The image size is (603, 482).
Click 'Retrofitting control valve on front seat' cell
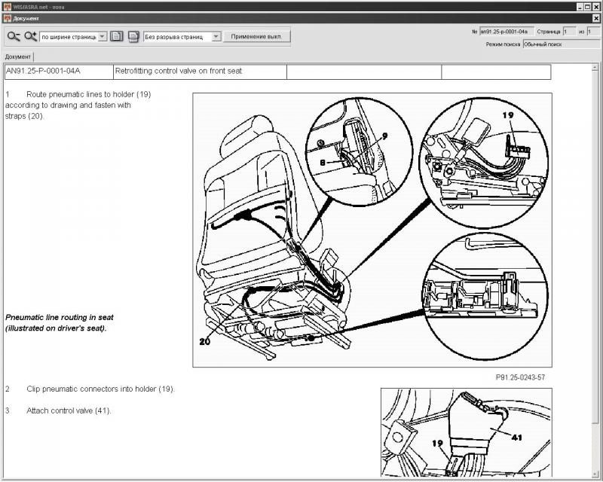tap(200, 72)
